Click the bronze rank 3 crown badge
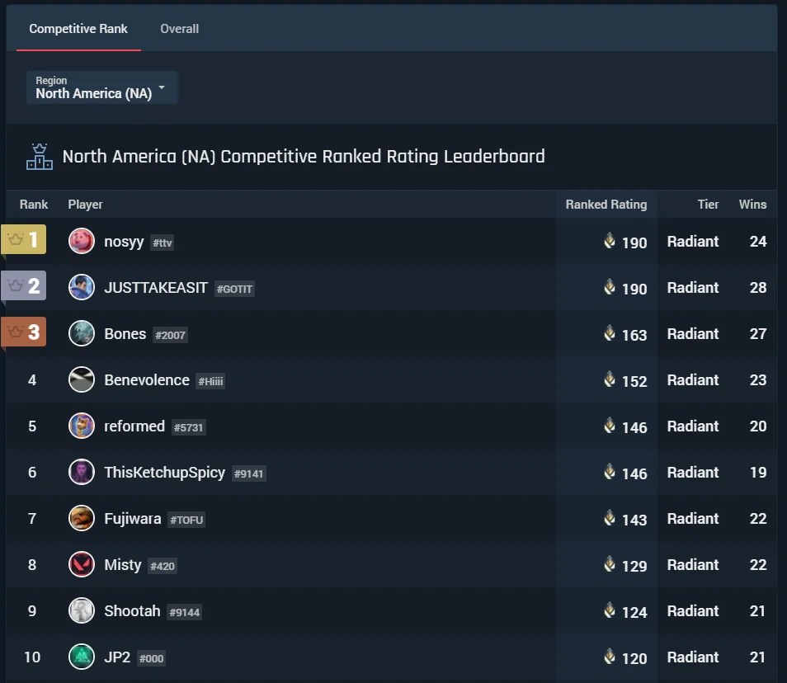This screenshot has width=787, height=683. point(24,332)
